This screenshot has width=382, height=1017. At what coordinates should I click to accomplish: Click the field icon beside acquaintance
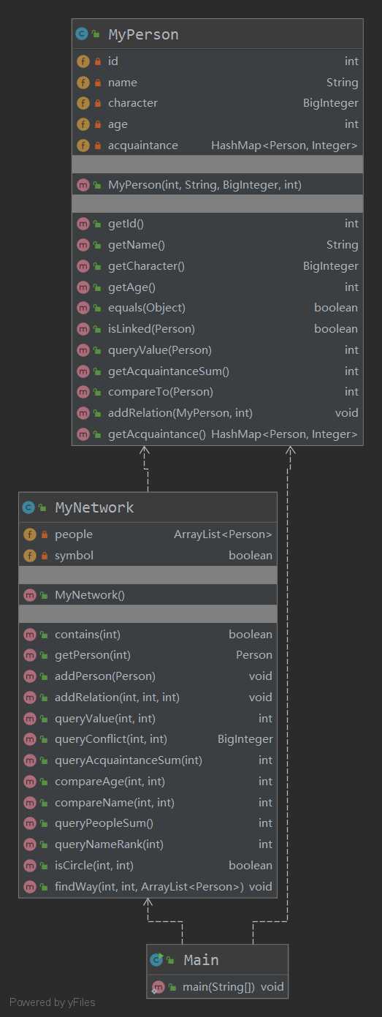[83, 145]
